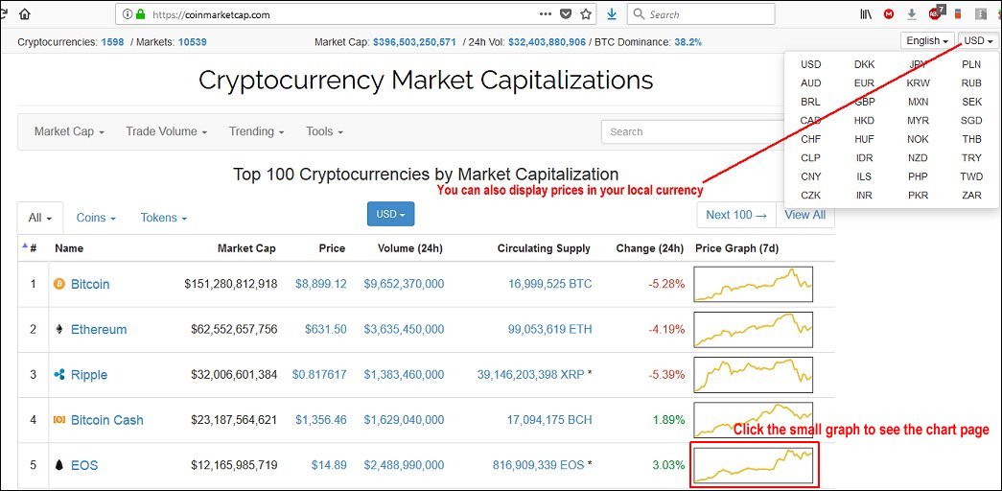Open the grey download extension icon
The height and width of the screenshot is (491, 1002).
click(912, 14)
